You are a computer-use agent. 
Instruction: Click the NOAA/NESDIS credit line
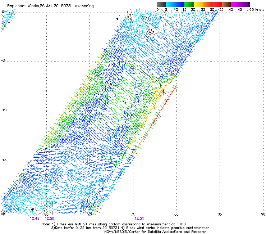coord(155,232)
